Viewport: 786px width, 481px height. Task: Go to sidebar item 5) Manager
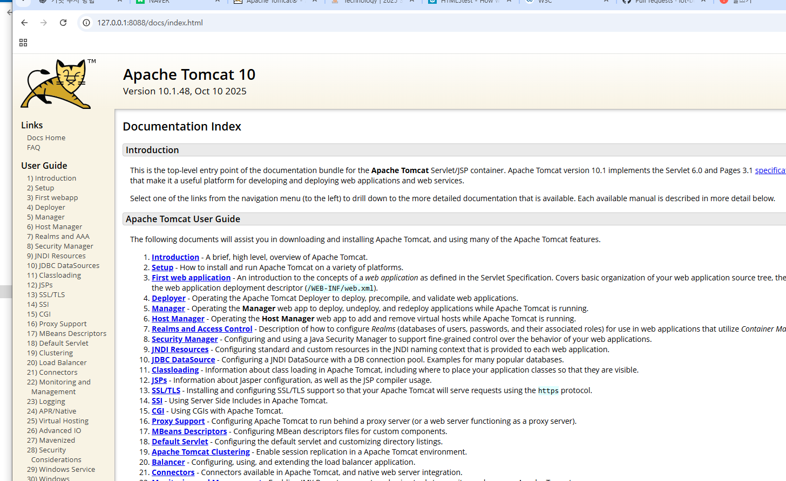click(x=46, y=217)
